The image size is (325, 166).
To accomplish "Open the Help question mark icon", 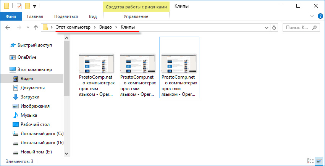I will [x=320, y=16].
